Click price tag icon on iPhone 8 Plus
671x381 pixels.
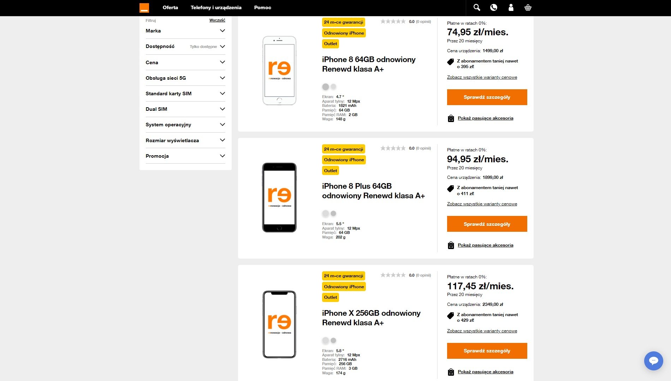tap(450, 189)
